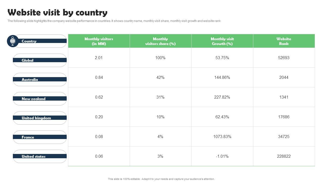
Task: Select the France row label
Action: click(x=28, y=137)
